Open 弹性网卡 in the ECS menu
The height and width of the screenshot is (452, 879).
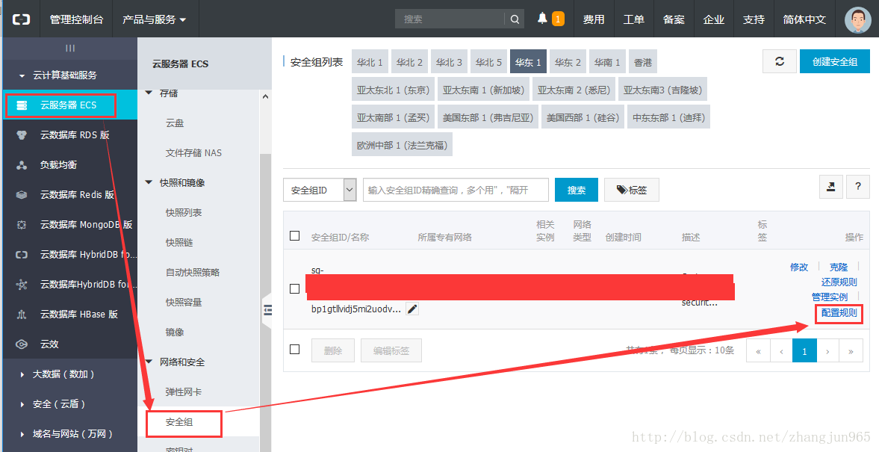184,392
